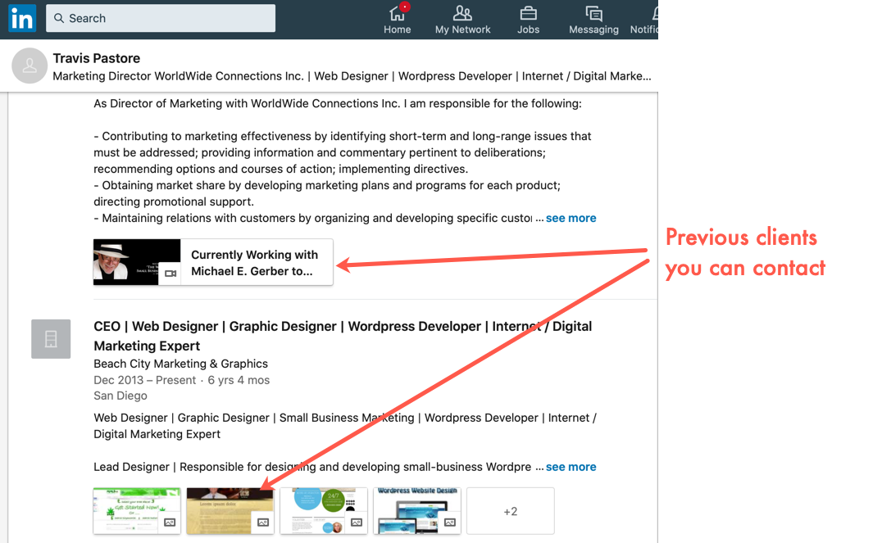882x543 pixels.
Task: Click the Search input field
Action: (x=161, y=18)
